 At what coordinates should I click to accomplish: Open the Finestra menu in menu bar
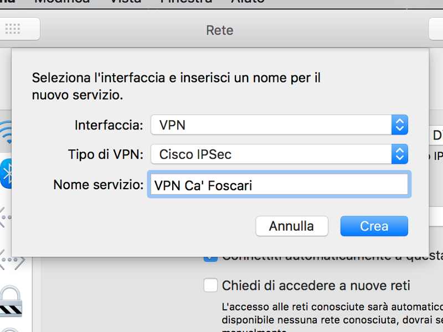click(186, 2)
